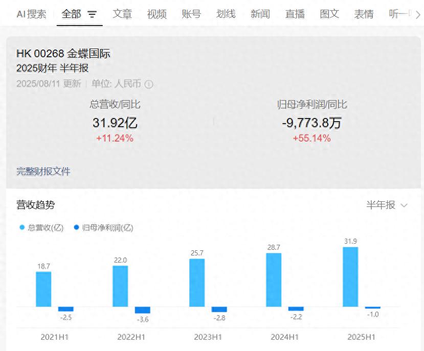
Task: Click the 2024H1 axis label
Action: click(285, 337)
